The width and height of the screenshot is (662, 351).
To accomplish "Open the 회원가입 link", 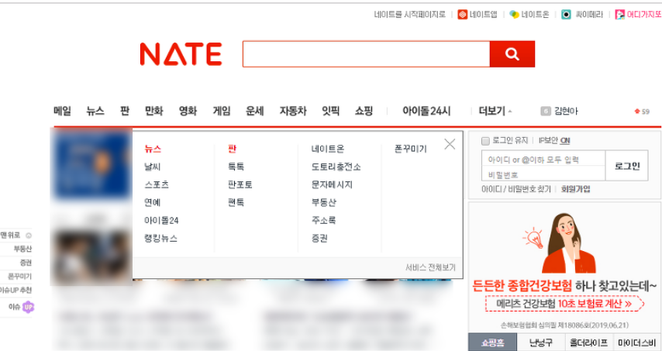I will pyautogui.click(x=575, y=189).
